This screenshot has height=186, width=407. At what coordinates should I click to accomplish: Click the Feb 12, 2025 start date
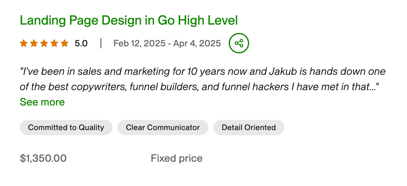(x=139, y=43)
